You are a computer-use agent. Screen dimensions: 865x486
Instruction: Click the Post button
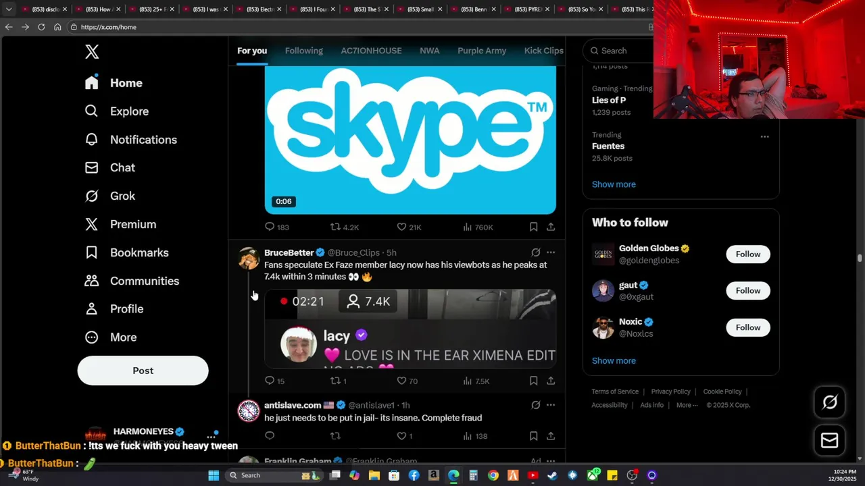[143, 371]
